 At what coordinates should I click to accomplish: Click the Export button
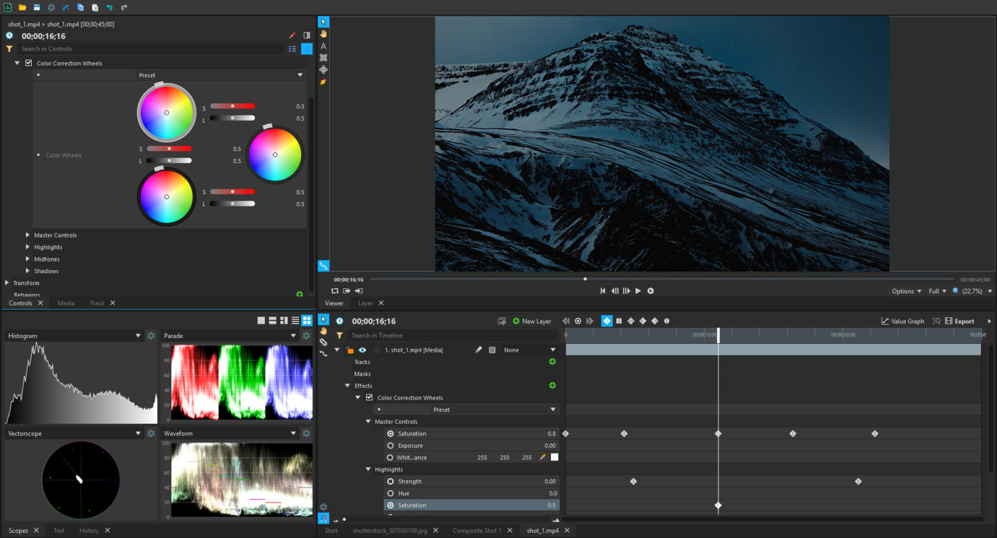[959, 321]
